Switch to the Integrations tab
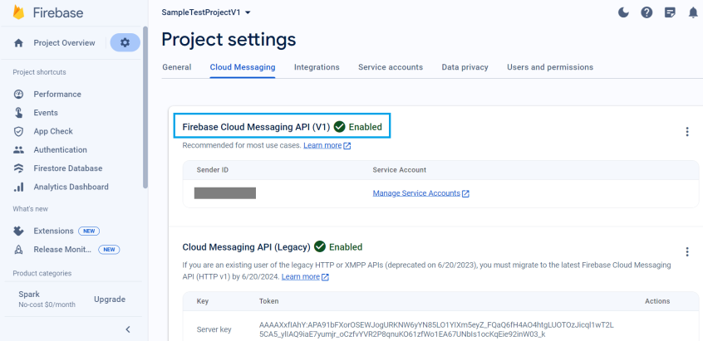The height and width of the screenshot is (341, 703). click(x=317, y=67)
